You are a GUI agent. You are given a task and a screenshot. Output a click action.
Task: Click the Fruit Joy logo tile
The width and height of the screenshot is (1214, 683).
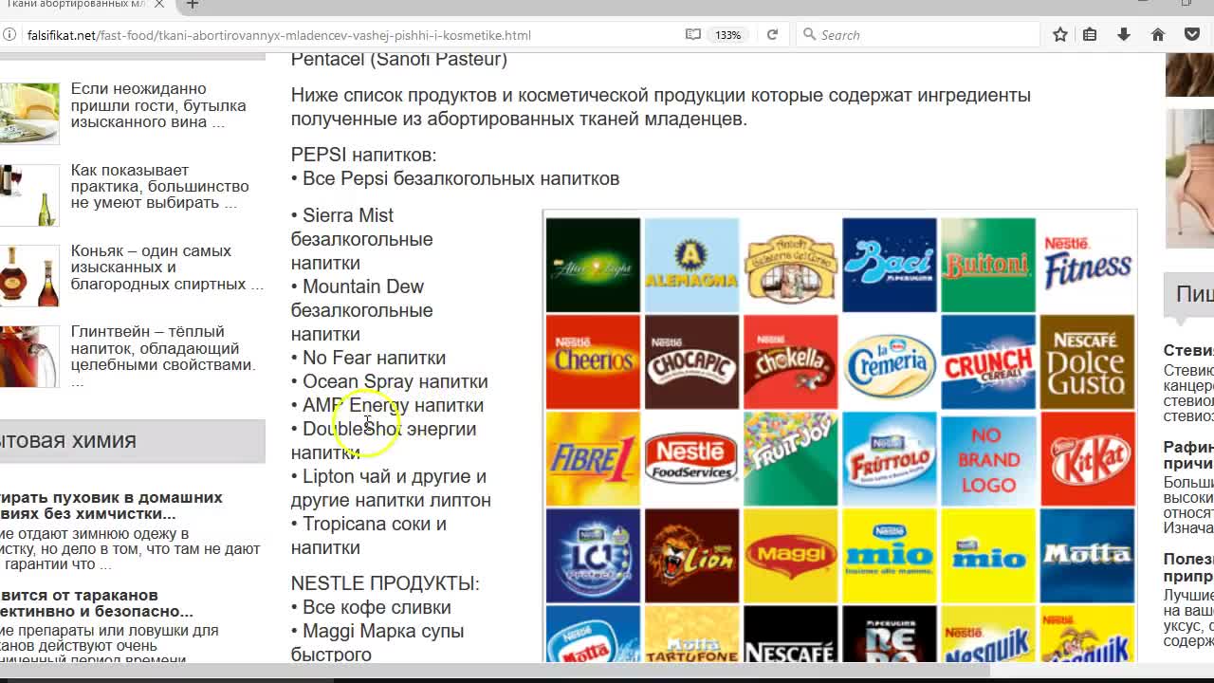pyautogui.click(x=791, y=459)
